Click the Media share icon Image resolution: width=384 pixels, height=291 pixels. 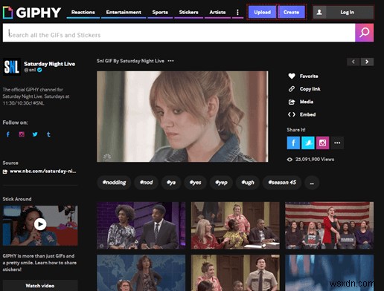292,102
